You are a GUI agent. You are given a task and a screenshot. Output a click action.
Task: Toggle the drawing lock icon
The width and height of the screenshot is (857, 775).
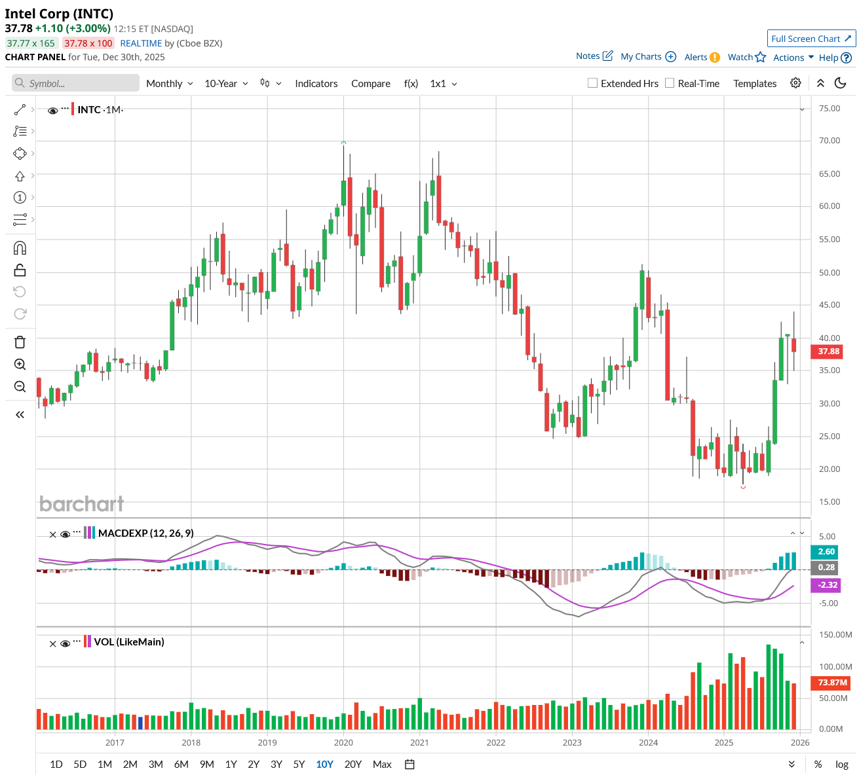click(20, 270)
